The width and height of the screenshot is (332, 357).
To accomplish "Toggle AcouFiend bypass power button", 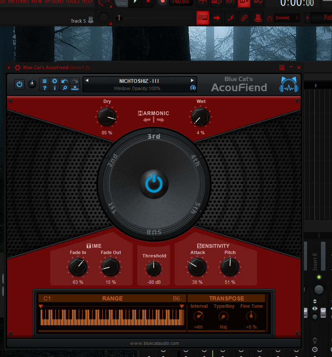I will click(x=19, y=84).
